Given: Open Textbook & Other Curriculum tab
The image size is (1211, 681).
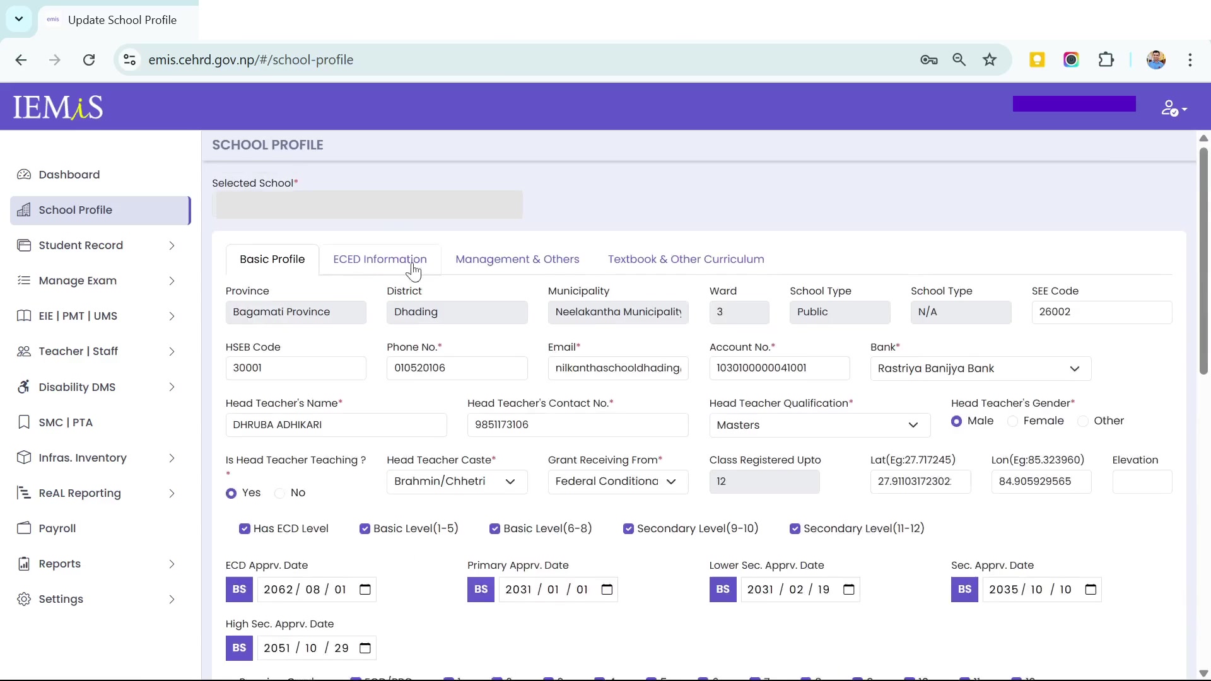Looking at the screenshot, I should tap(686, 259).
